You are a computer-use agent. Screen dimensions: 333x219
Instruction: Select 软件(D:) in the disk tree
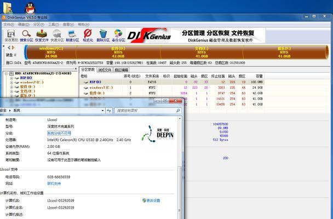tap(27, 87)
